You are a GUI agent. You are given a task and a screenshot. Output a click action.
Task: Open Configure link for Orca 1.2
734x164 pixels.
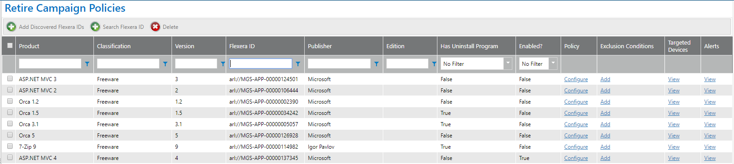tap(576, 102)
